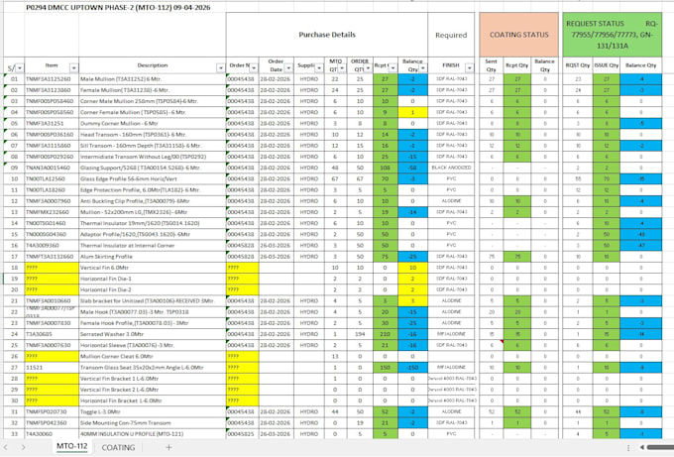Select item cell TNMF00SP036160
The width and height of the screenshot is (674, 457).
click(52, 135)
